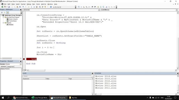Open the Format menu

tap(23, 4)
